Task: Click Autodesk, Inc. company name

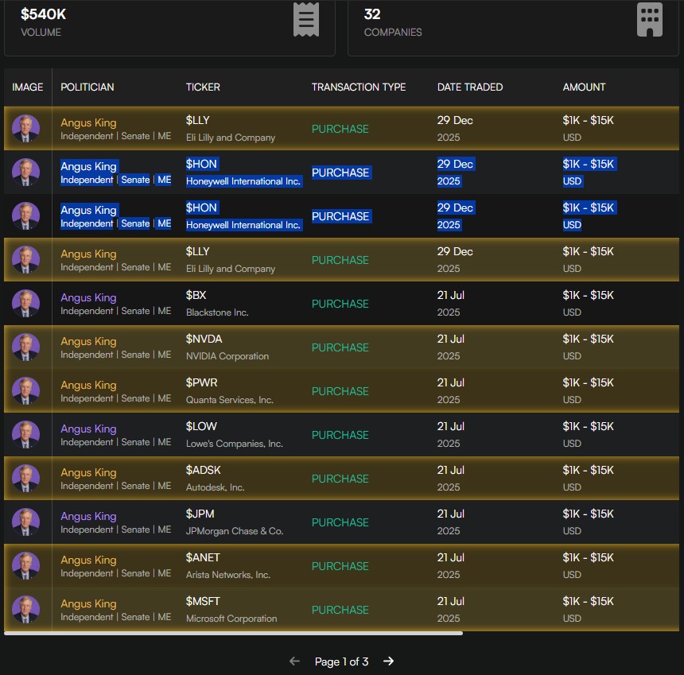Action: pos(215,487)
